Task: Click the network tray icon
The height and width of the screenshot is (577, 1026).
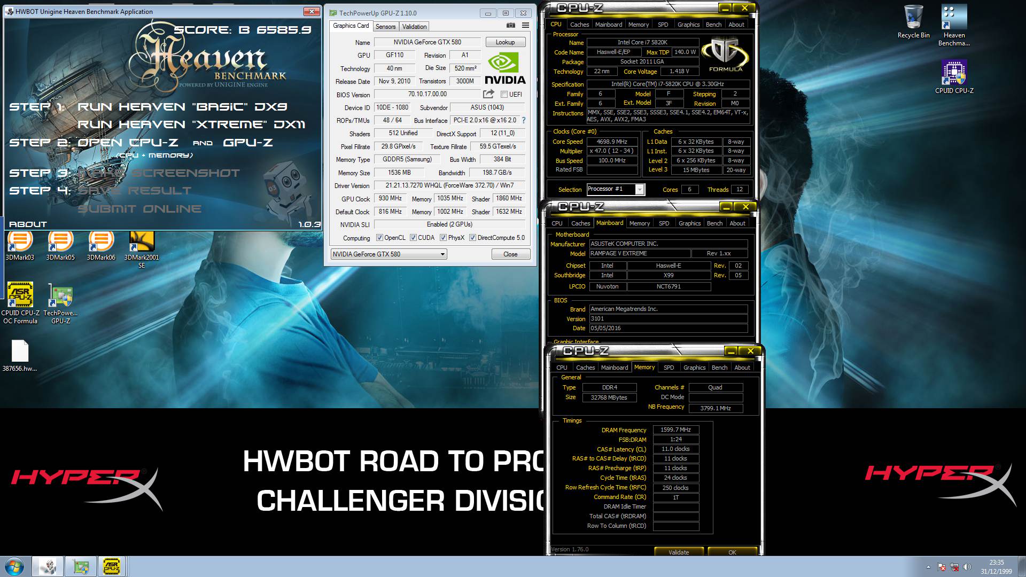Action: (954, 567)
